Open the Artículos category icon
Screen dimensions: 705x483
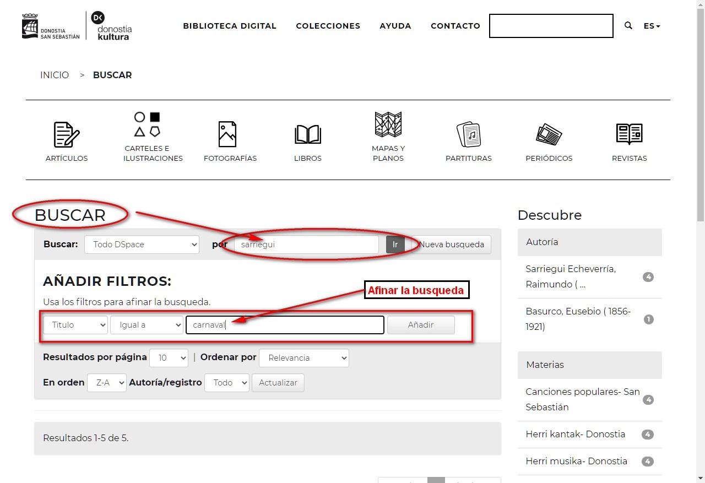[x=67, y=135]
